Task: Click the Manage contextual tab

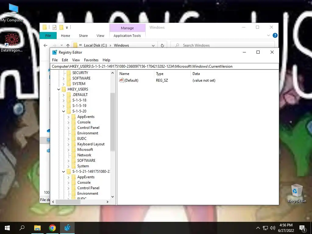Action: click(x=127, y=28)
